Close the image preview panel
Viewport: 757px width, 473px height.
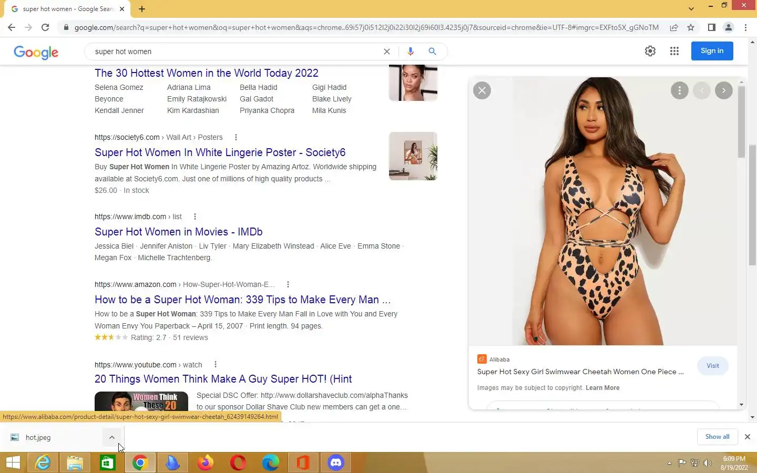482,90
